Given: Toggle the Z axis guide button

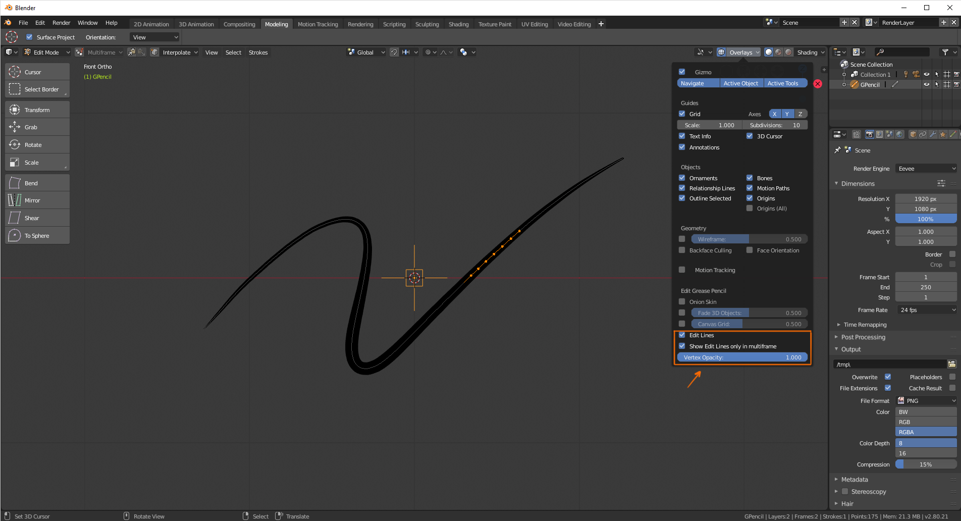Looking at the screenshot, I should click(800, 114).
